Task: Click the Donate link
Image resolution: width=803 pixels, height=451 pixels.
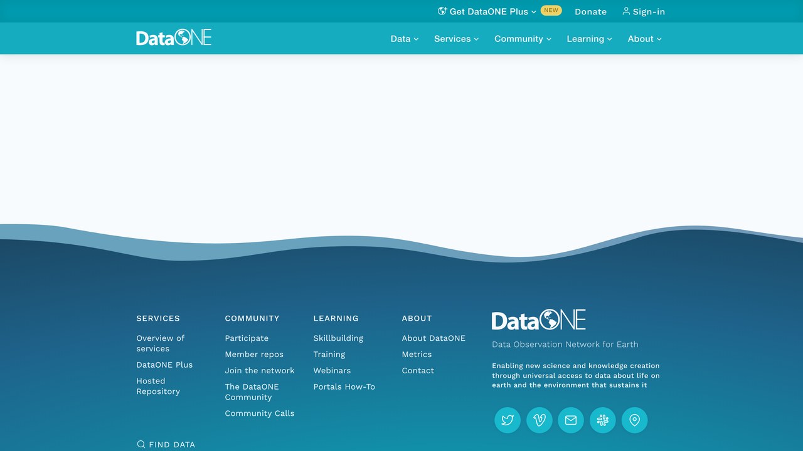Action: coord(591,11)
